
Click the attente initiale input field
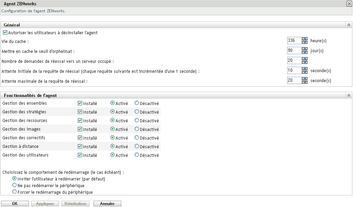[294, 70]
